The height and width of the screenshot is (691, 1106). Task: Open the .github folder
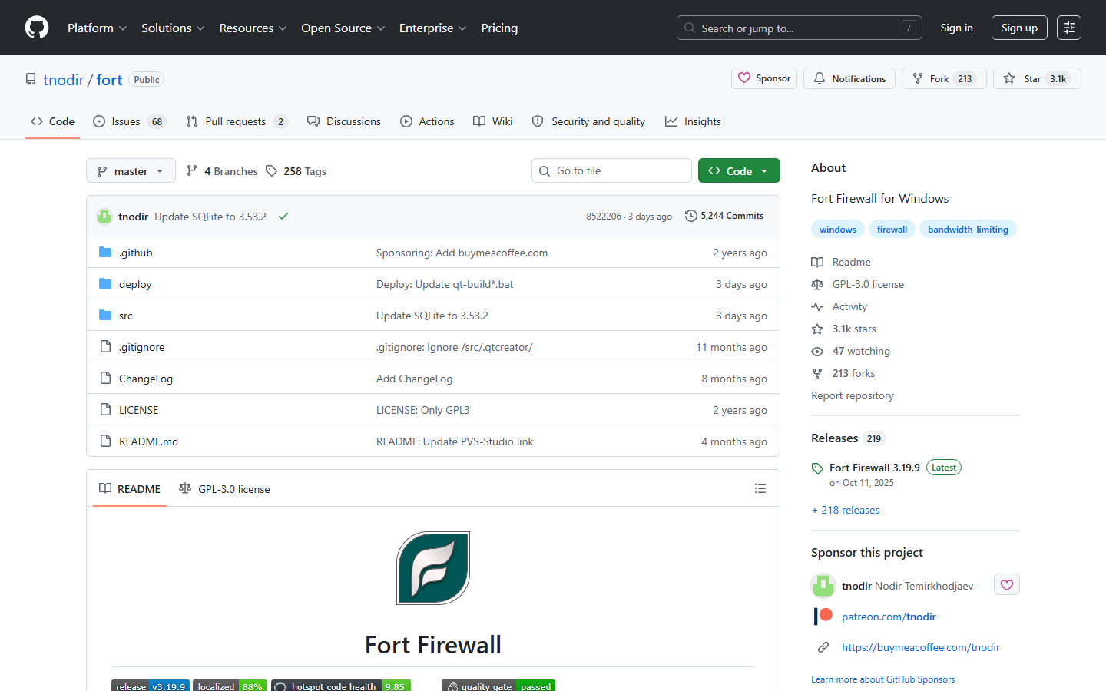pos(136,253)
